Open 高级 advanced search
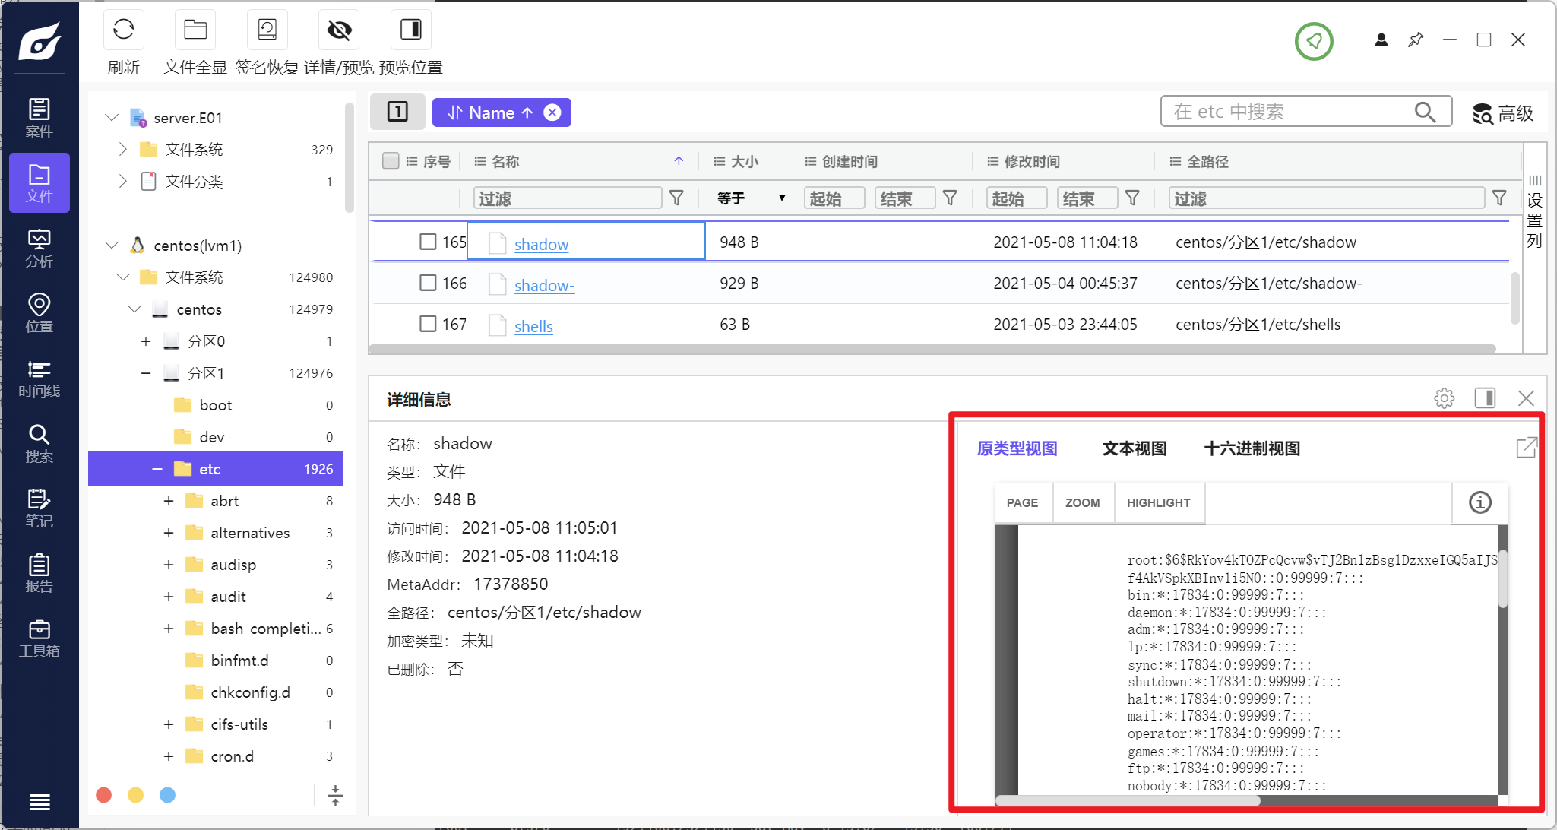 [x=1503, y=113]
